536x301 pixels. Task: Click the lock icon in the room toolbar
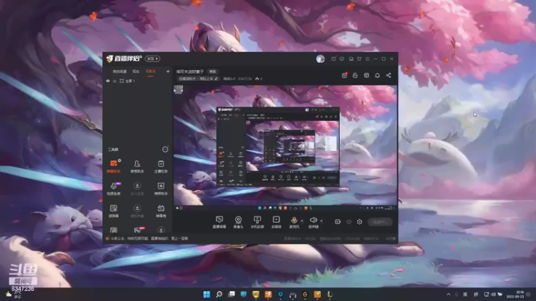pyautogui.click(x=355, y=76)
